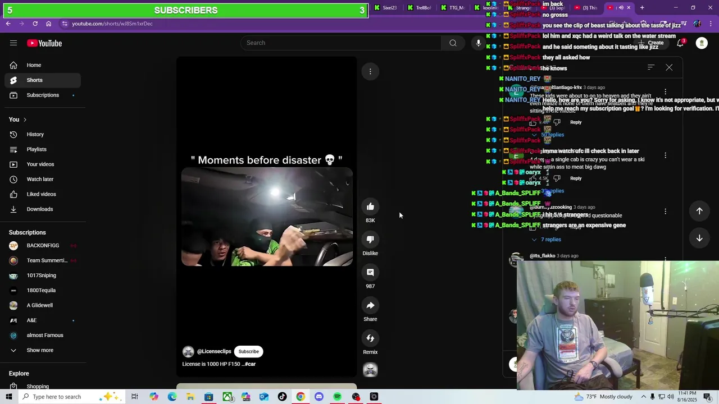719x404 pixels.
Task: Open the weather widget Mostly cloudy
Action: click(x=604, y=397)
